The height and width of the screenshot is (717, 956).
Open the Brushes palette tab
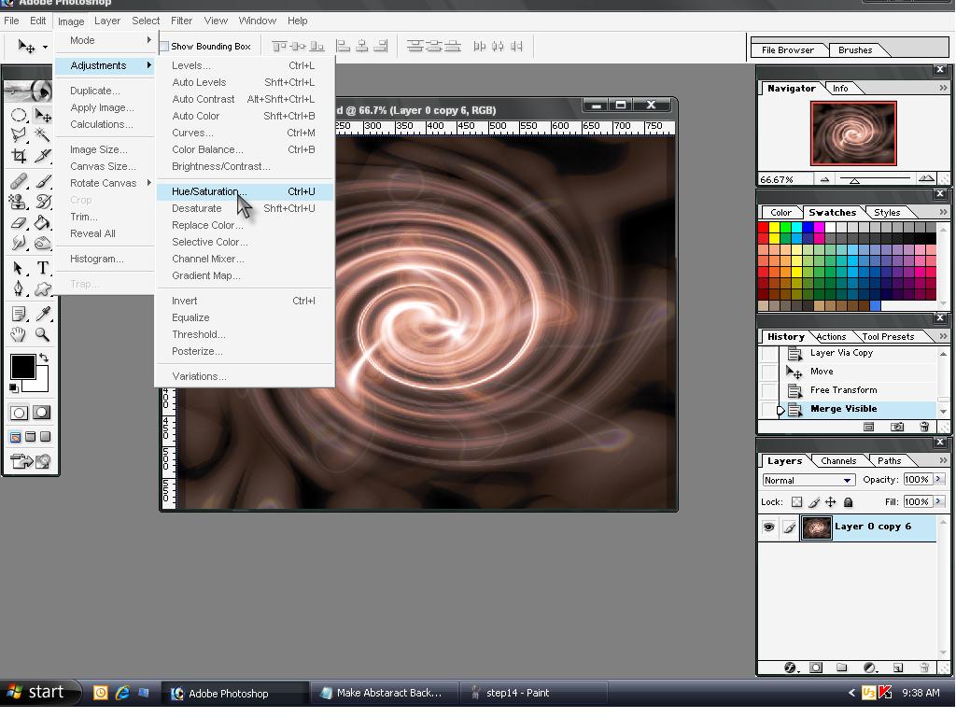pos(855,50)
